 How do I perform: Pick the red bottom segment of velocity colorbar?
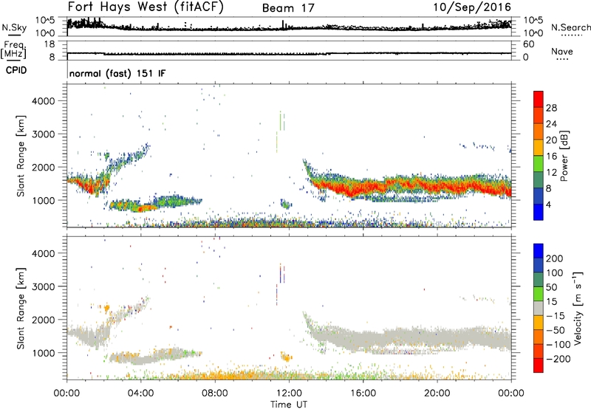(539, 365)
